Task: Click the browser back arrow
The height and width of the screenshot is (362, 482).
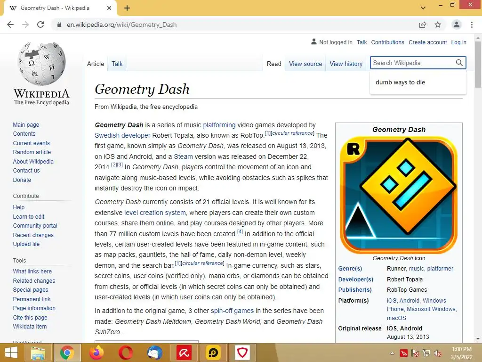Action: tap(10, 25)
